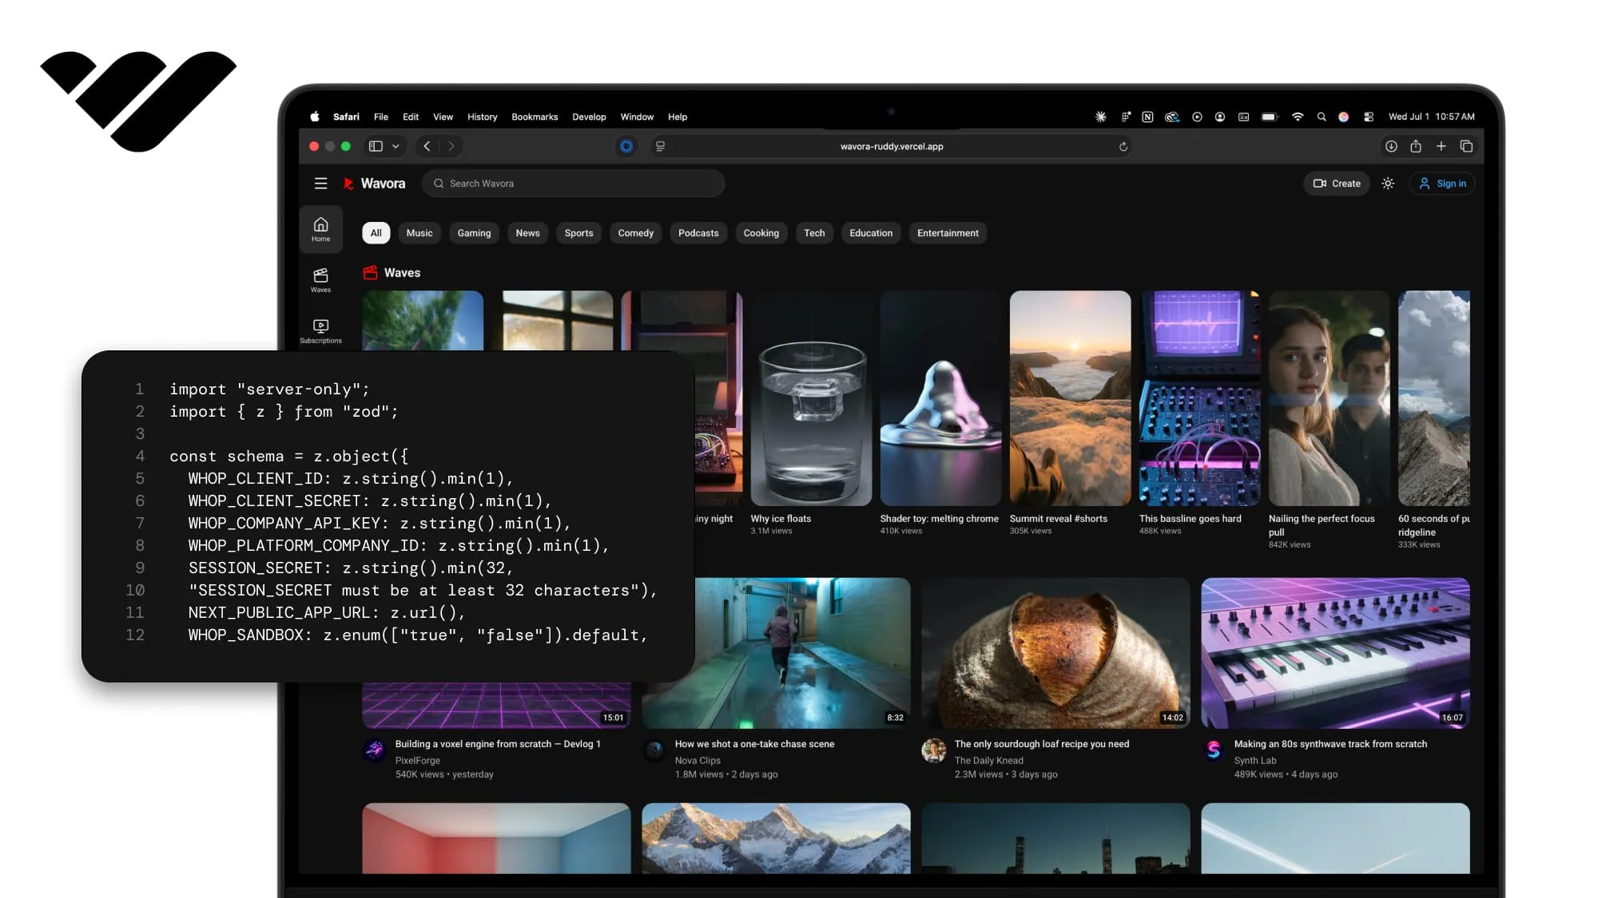Toggle the light/dark theme sun icon

(1388, 184)
